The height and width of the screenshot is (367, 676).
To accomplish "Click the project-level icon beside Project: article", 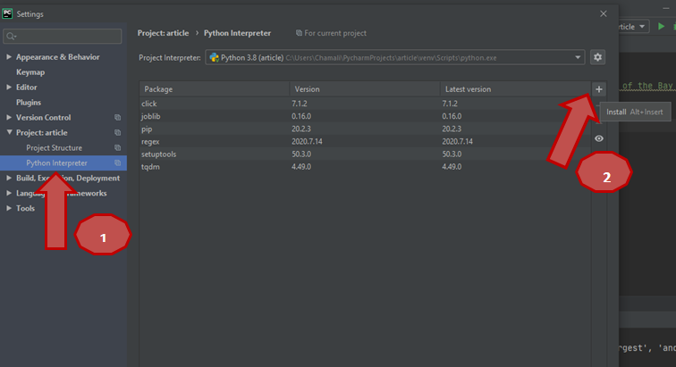I will pos(117,132).
